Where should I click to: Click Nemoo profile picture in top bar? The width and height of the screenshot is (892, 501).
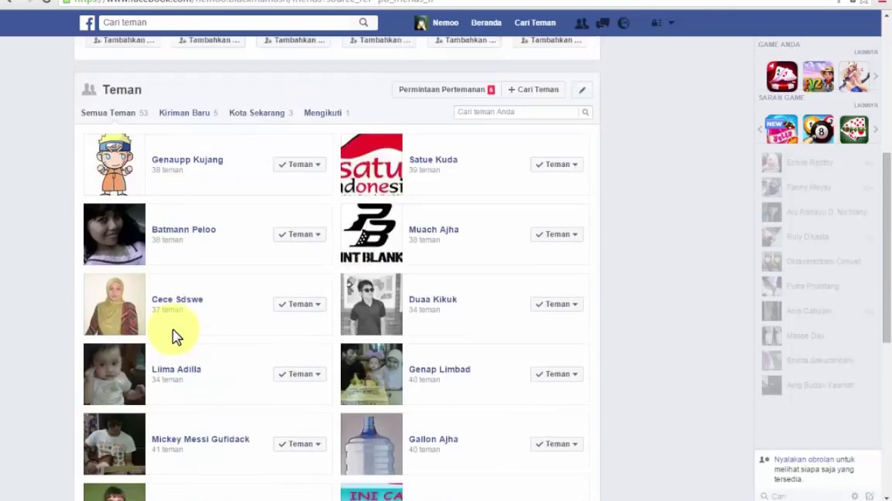(x=421, y=23)
